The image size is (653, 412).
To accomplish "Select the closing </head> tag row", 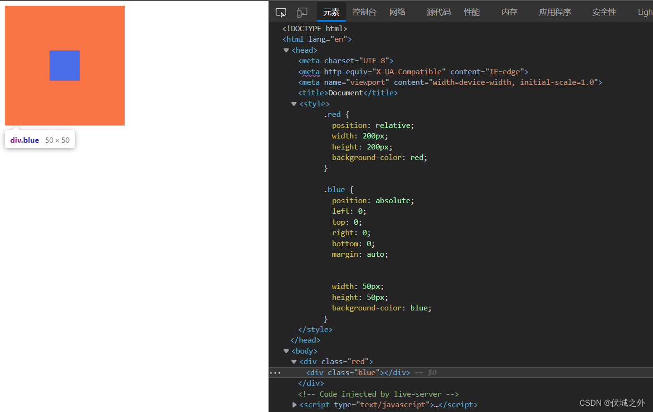I will (x=305, y=340).
